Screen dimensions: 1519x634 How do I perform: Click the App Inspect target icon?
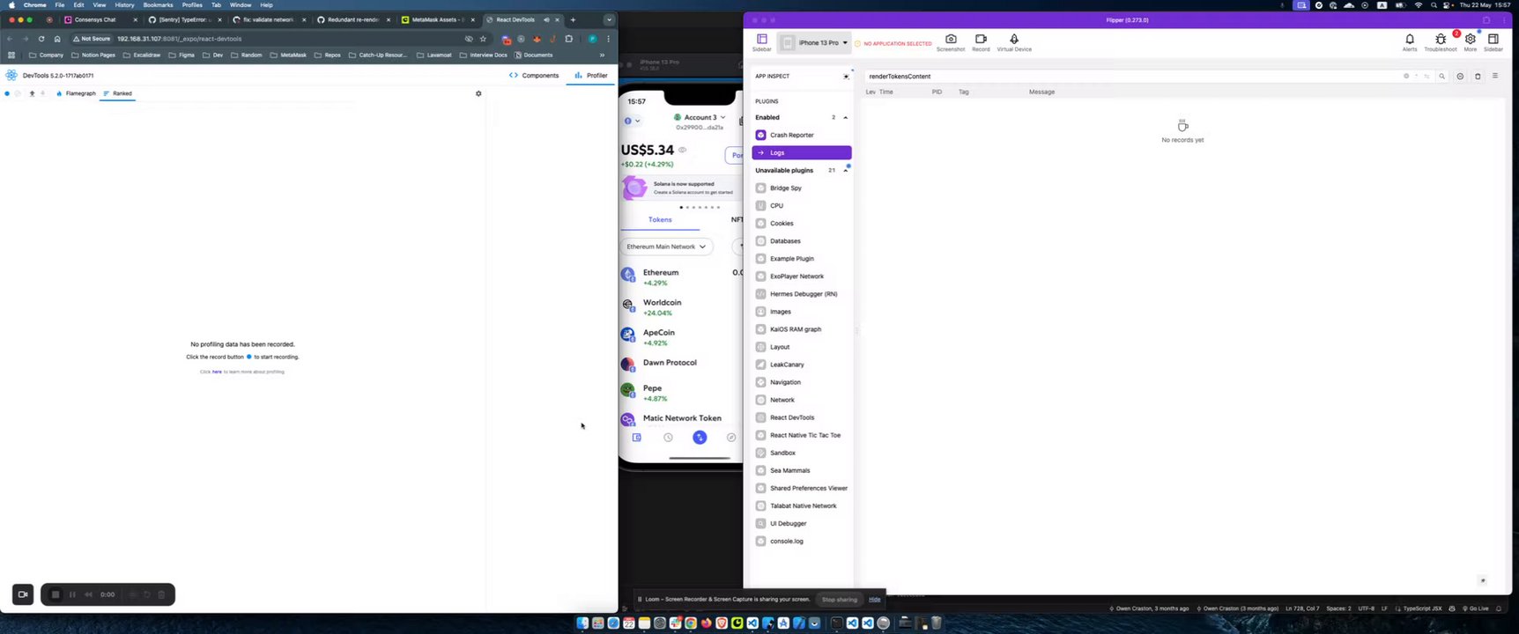[x=846, y=77]
